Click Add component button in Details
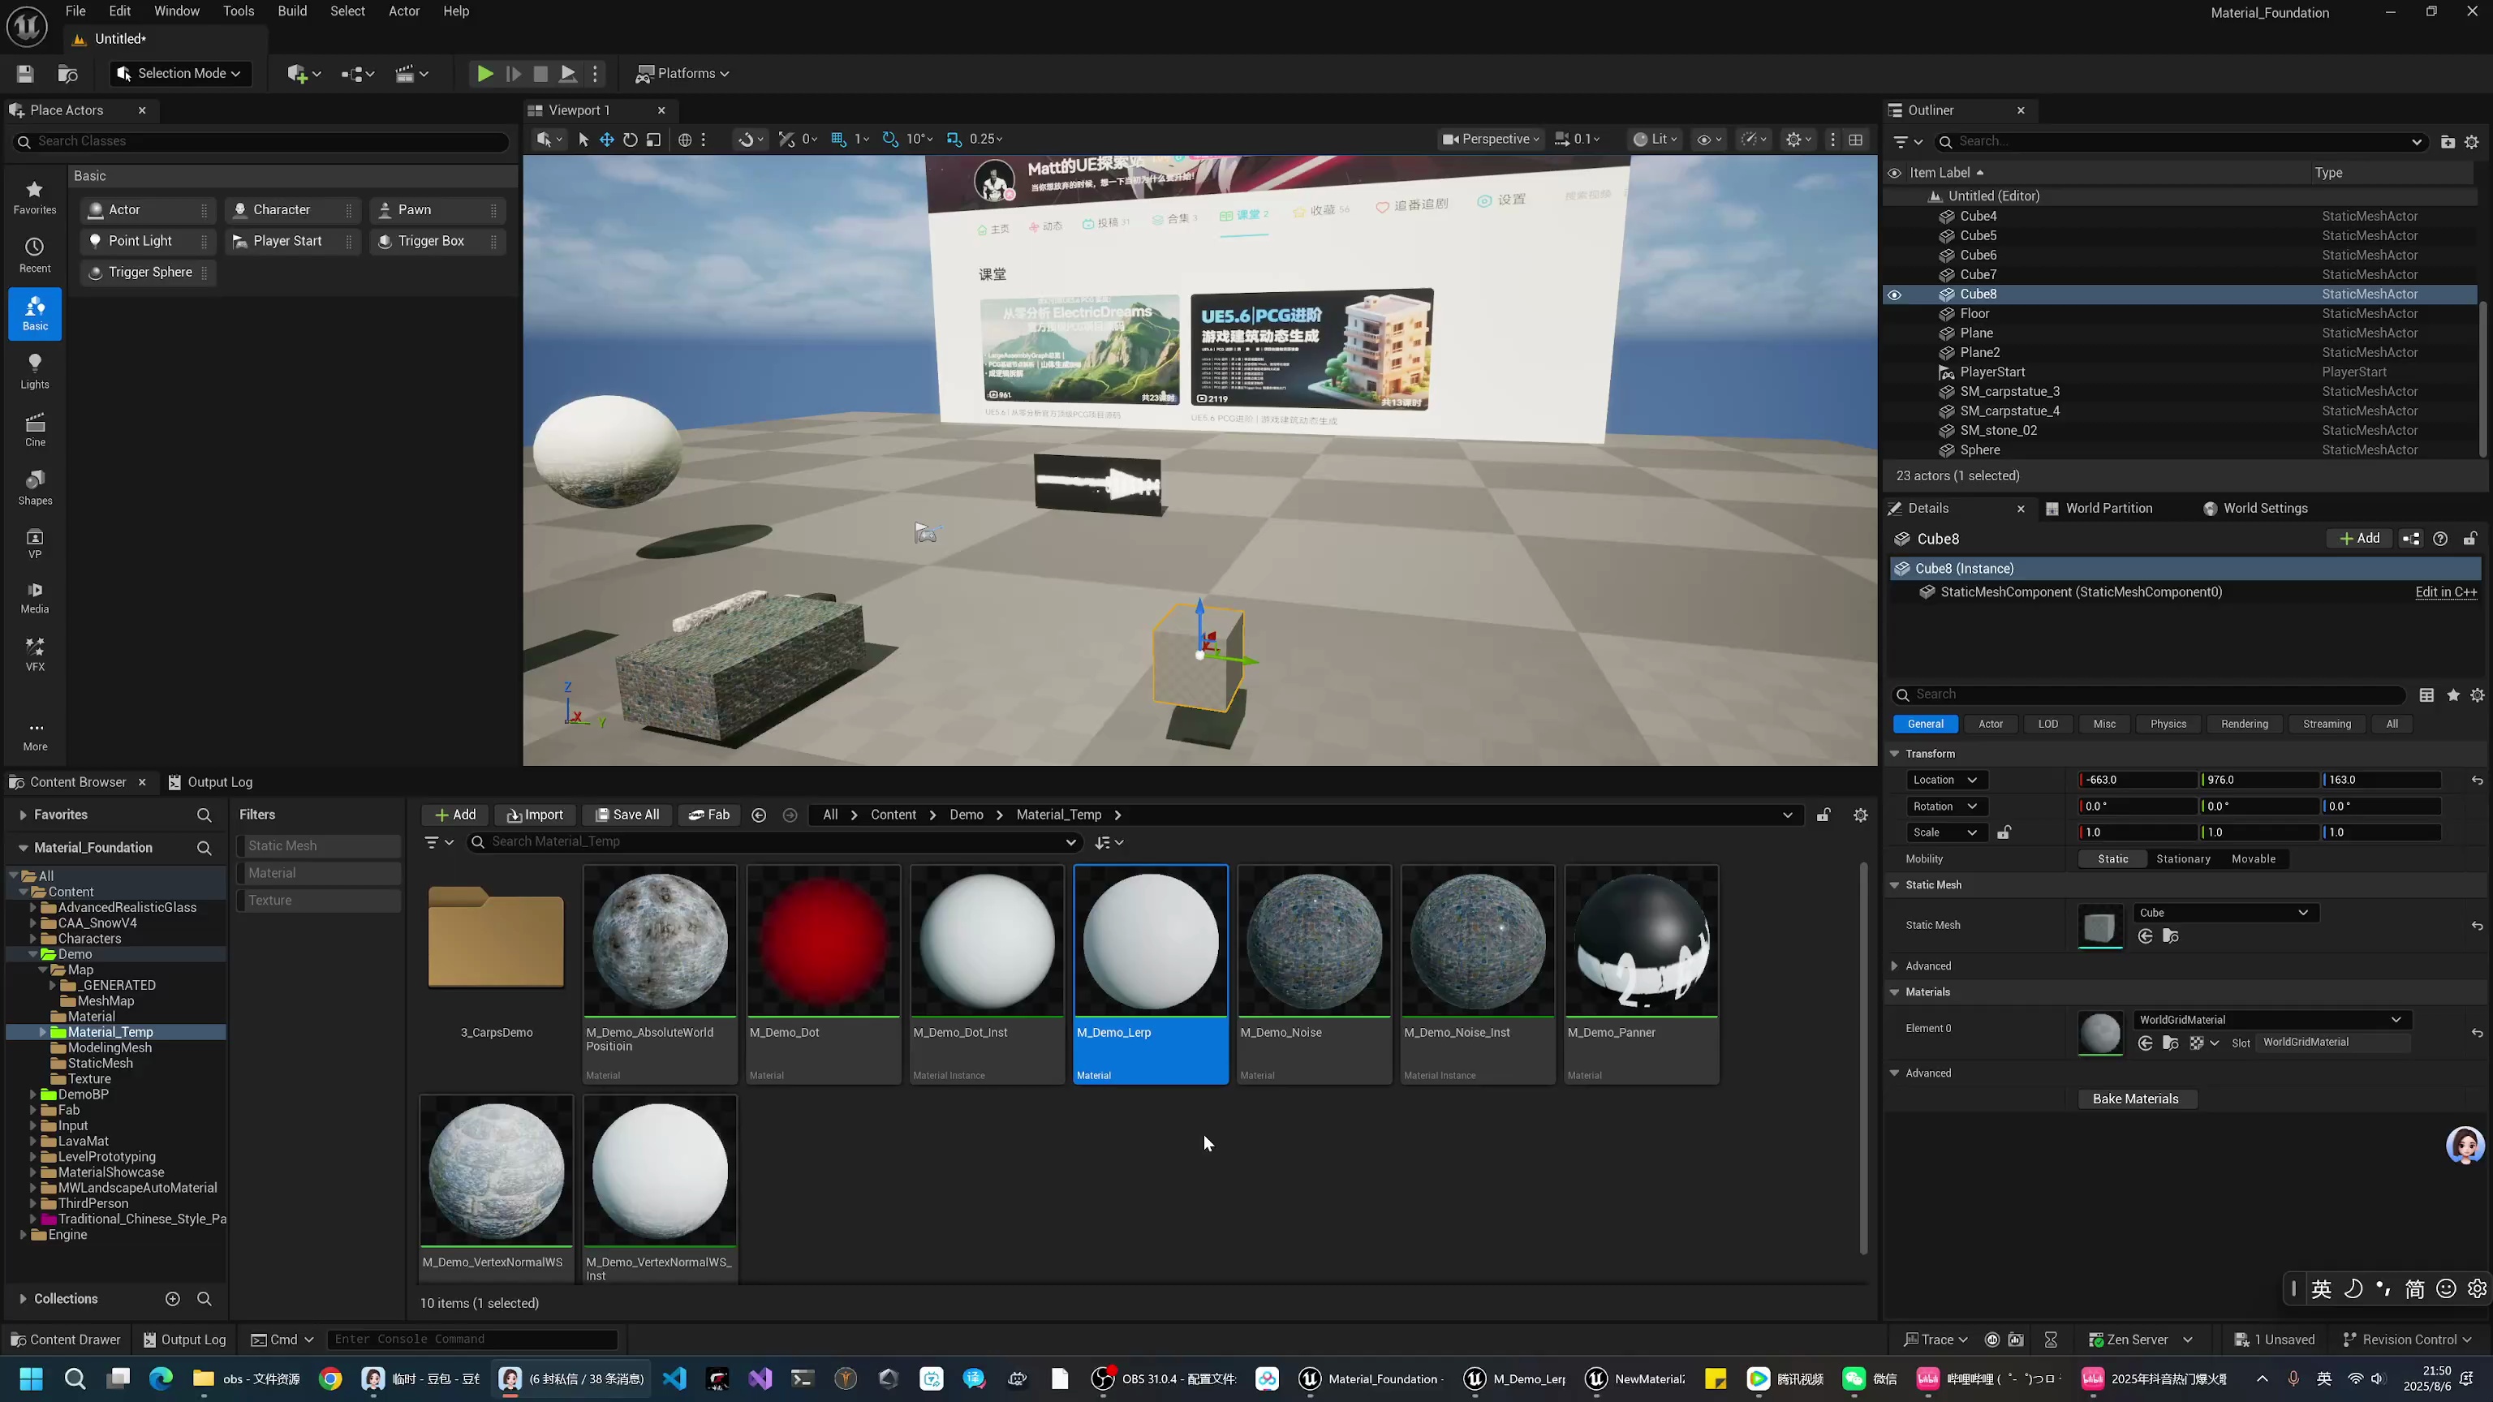Image resolution: width=2493 pixels, height=1402 pixels. [2358, 539]
